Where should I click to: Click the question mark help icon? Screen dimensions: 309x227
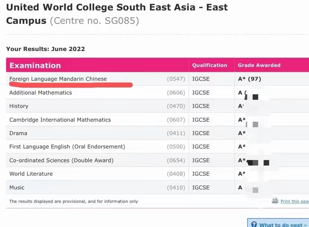click(254, 224)
